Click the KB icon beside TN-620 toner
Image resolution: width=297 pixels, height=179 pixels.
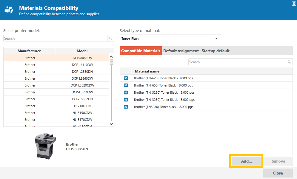point(126,78)
